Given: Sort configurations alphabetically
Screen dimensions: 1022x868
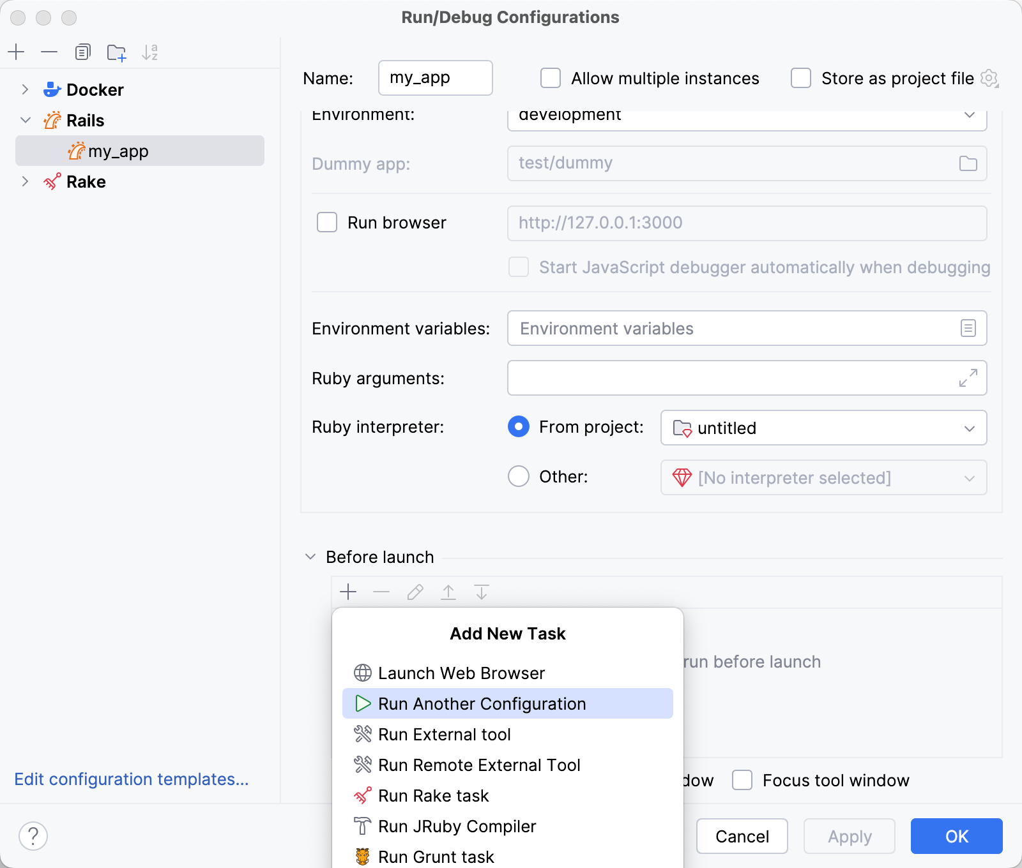Looking at the screenshot, I should click(x=151, y=52).
